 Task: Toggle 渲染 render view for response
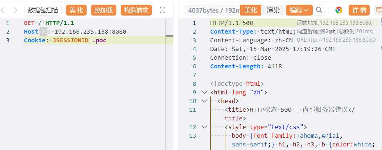[x=273, y=10]
